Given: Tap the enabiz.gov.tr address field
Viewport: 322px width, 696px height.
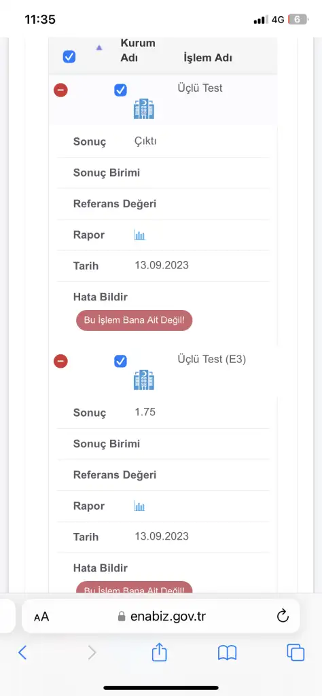Looking at the screenshot, I should point(161,616).
